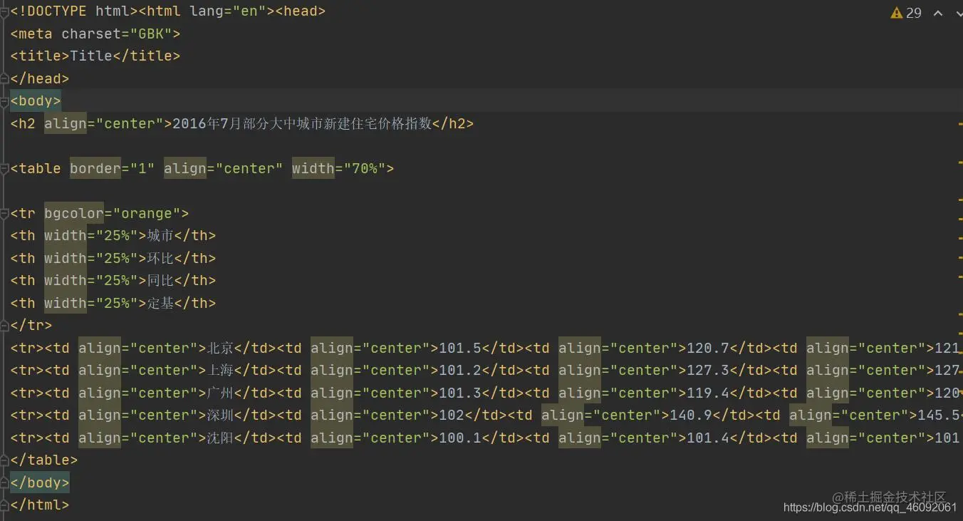
Task: Click the city name 深圳 in the code
Action: (x=220, y=415)
